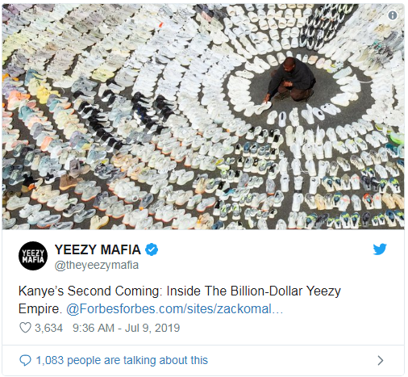Viewport: 408px width, 377px height.
Task: Open the 9:36 AM - Jul 9, 2019 timestamp
Action: click(126, 328)
